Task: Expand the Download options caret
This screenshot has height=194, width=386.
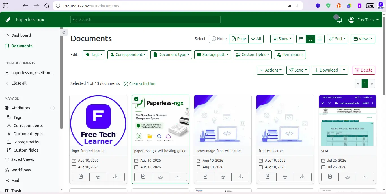Action: pyautogui.click(x=344, y=70)
